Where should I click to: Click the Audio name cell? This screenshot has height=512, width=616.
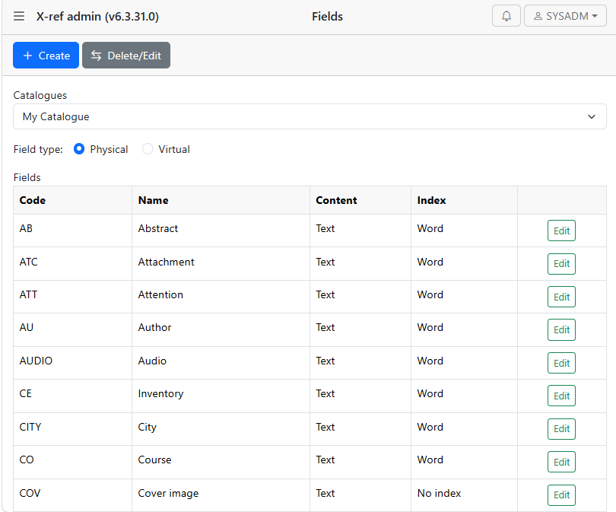pyautogui.click(x=221, y=363)
